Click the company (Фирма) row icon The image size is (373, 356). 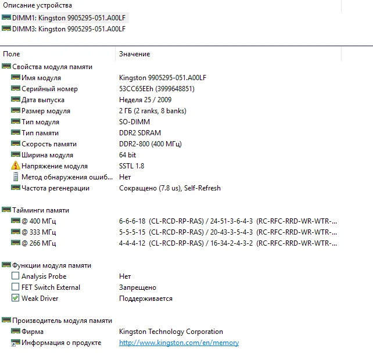coord(16,331)
